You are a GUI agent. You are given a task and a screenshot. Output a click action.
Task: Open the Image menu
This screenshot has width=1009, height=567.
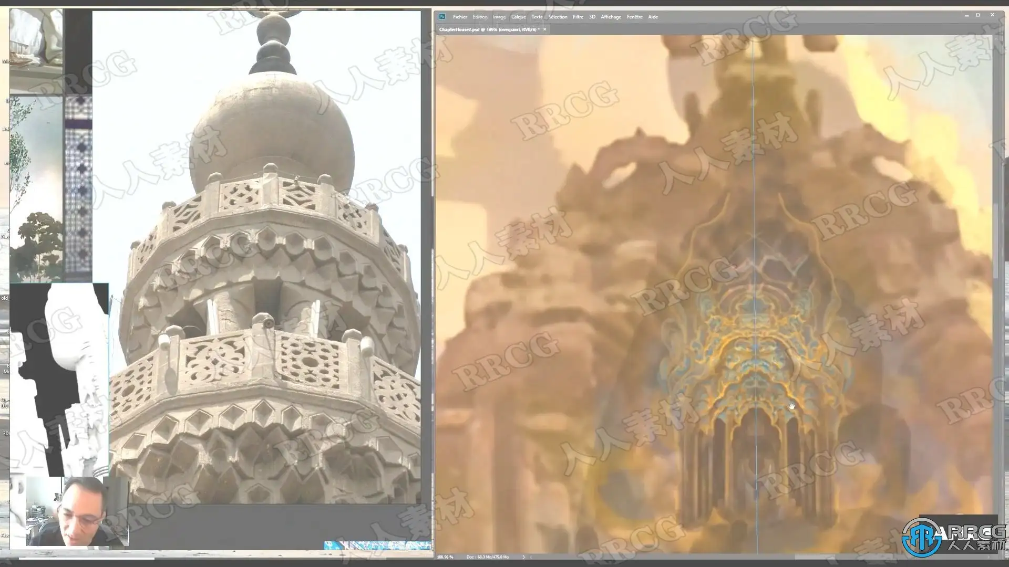pyautogui.click(x=499, y=17)
